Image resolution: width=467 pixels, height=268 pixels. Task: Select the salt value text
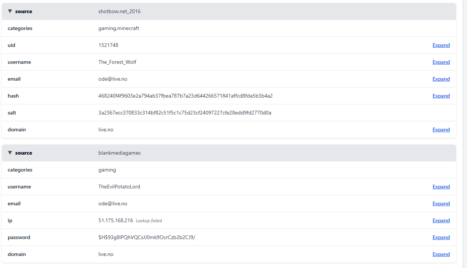(x=185, y=113)
